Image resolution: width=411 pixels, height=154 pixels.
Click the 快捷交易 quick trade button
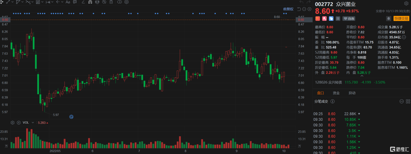click(x=401, y=19)
